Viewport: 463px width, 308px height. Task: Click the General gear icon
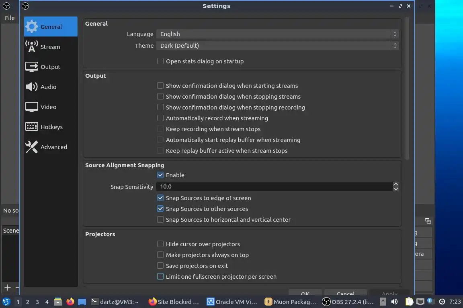32,27
